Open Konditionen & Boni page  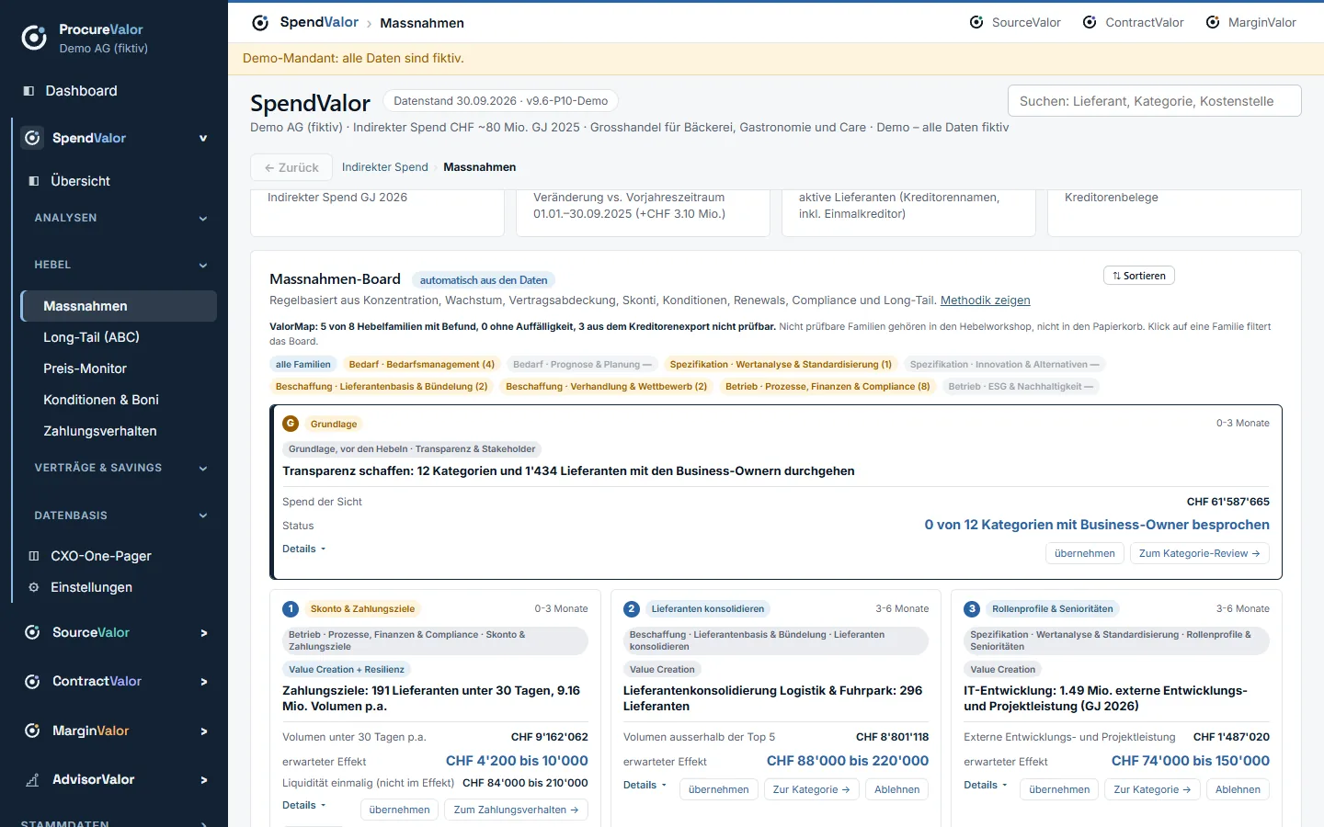[119, 400]
